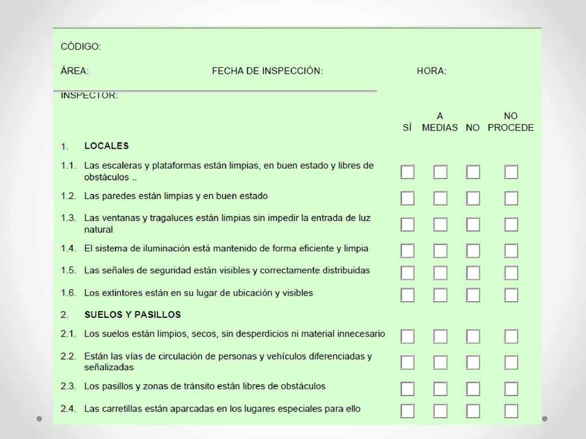Screen dimensions: 586x439
Task: Check SÍ for 1.5 señales de seguridad
Action: [407, 273]
